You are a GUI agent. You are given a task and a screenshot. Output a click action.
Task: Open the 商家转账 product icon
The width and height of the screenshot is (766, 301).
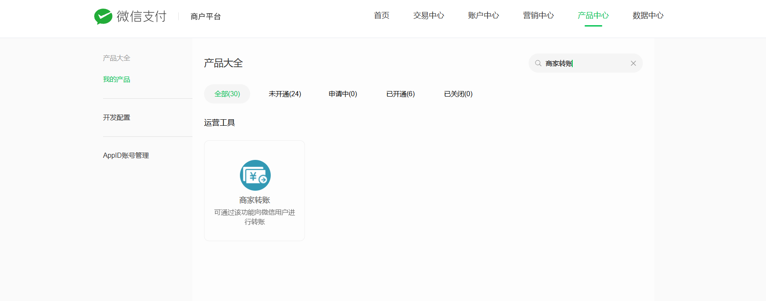point(255,175)
